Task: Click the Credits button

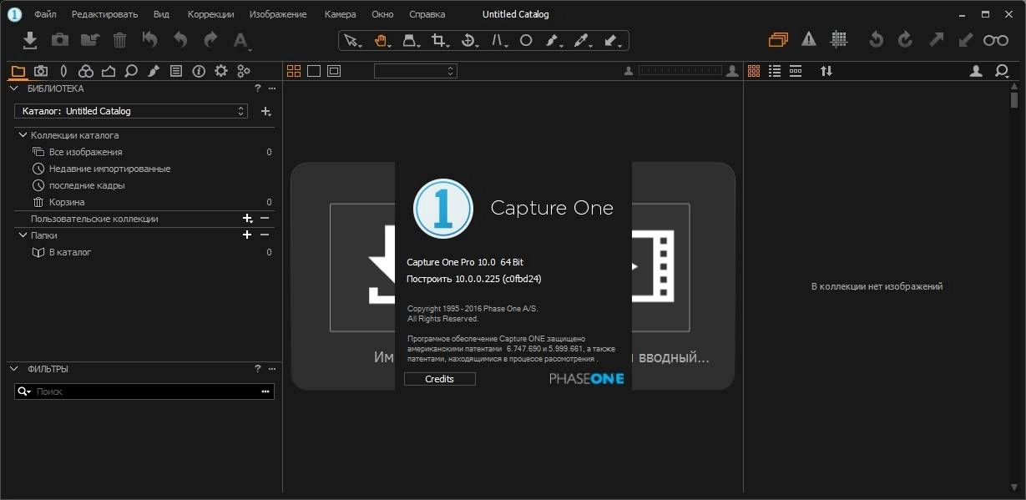Action: (x=439, y=378)
